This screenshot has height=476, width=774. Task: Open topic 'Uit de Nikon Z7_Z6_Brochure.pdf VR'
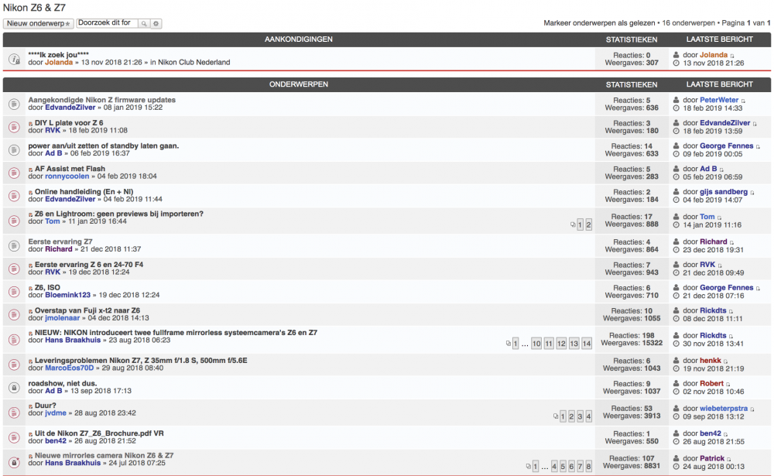tap(99, 433)
